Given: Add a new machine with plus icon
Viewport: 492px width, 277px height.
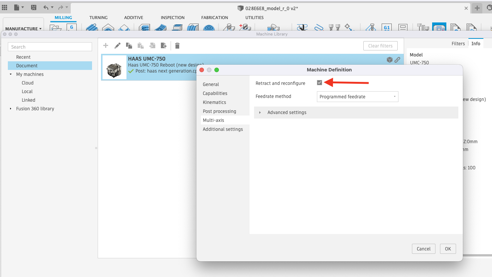Looking at the screenshot, I should tap(106, 46).
